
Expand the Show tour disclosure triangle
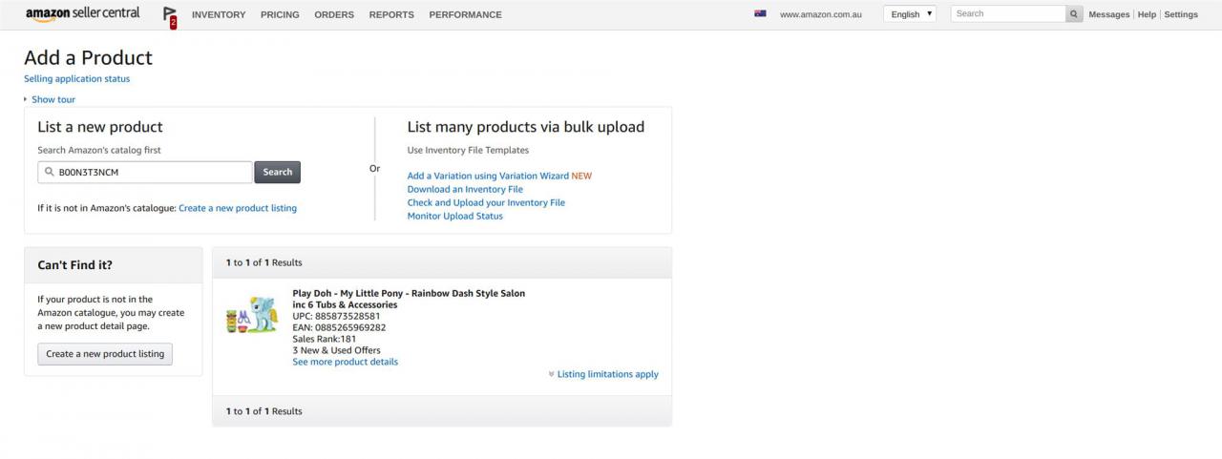tap(26, 99)
